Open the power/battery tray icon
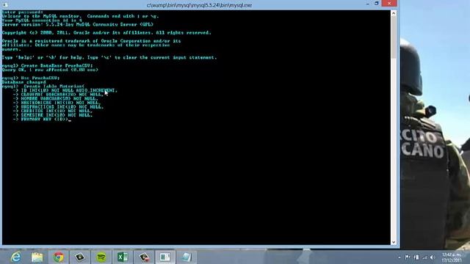Image resolution: width=470 pixels, height=264 pixels. pos(416,257)
